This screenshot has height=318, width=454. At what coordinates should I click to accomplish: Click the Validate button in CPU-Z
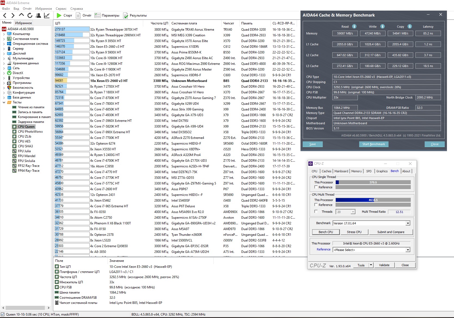coord(384,265)
